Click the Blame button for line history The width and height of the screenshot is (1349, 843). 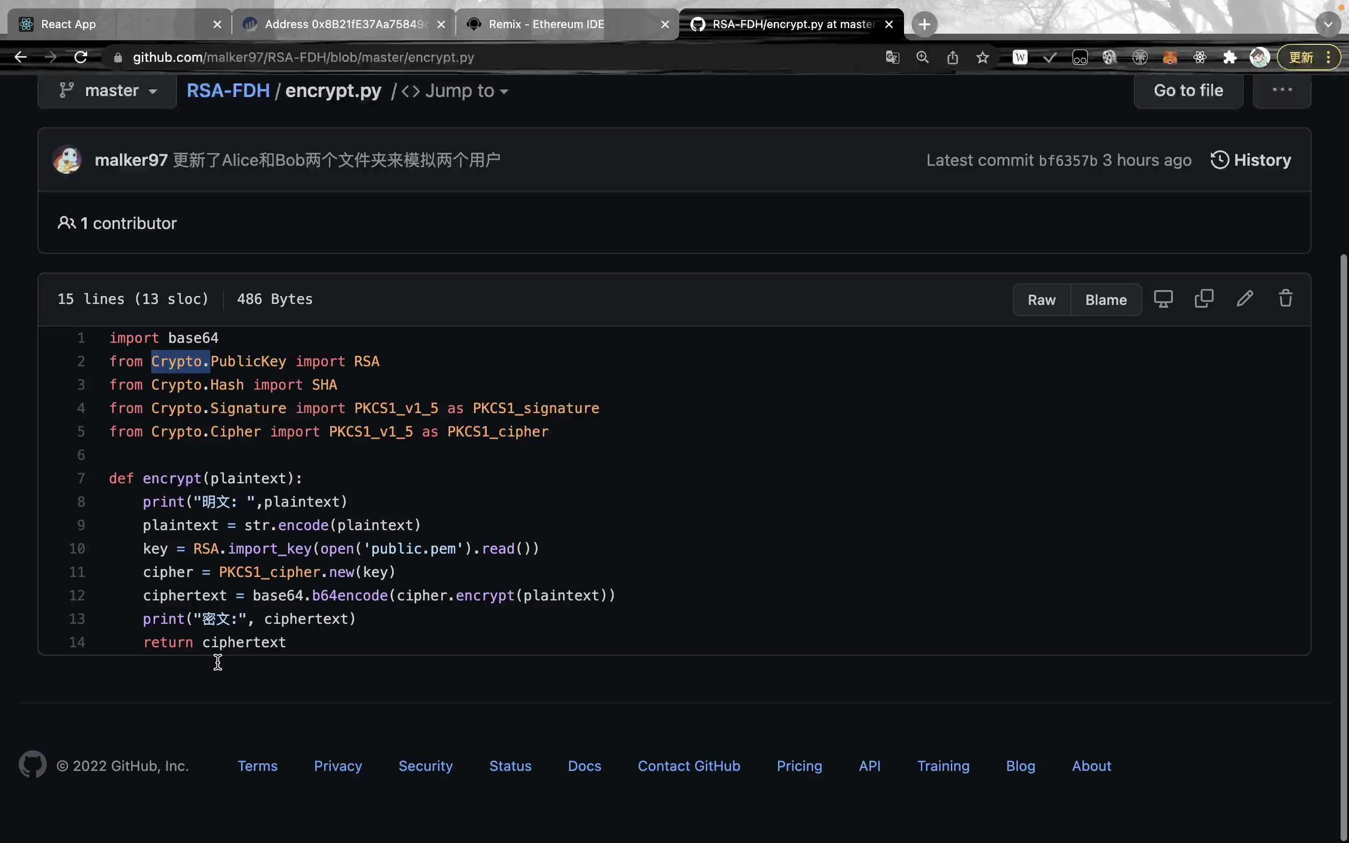click(x=1106, y=299)
